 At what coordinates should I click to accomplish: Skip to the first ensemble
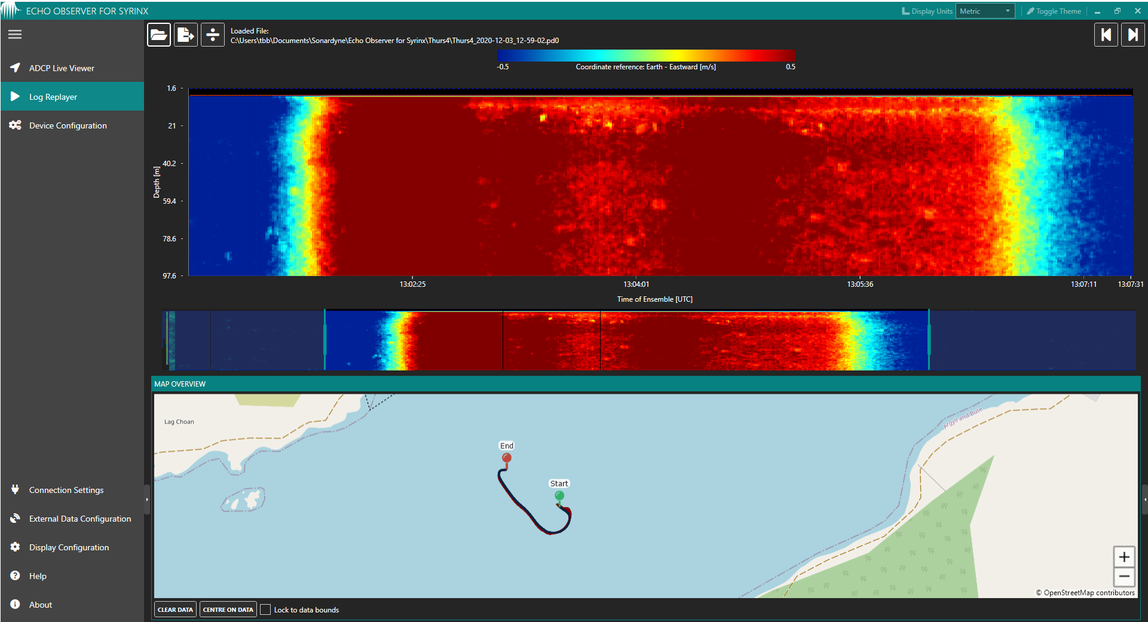[x=1106, y=34]
